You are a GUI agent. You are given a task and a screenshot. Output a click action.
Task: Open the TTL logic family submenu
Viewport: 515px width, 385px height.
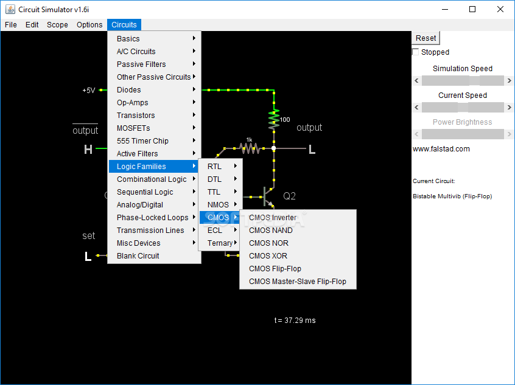pyautogui.click(x=220, y=192)
